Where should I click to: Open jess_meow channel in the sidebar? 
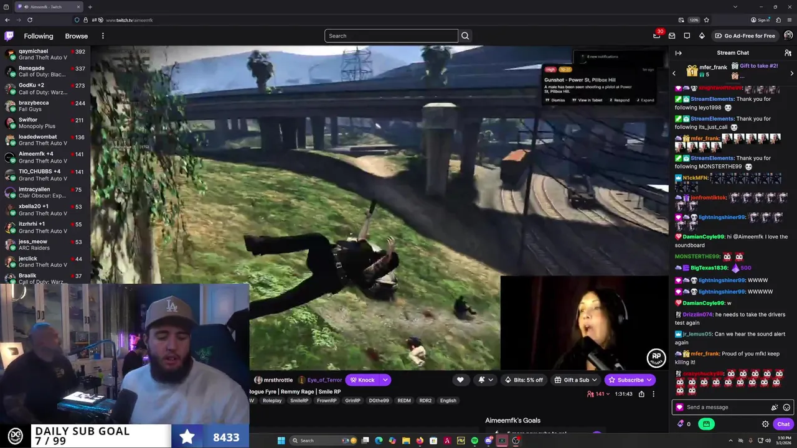[x=45, y=245]
